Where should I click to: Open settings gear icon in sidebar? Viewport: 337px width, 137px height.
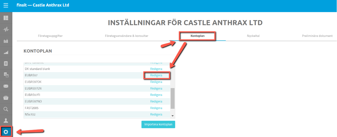6,132
